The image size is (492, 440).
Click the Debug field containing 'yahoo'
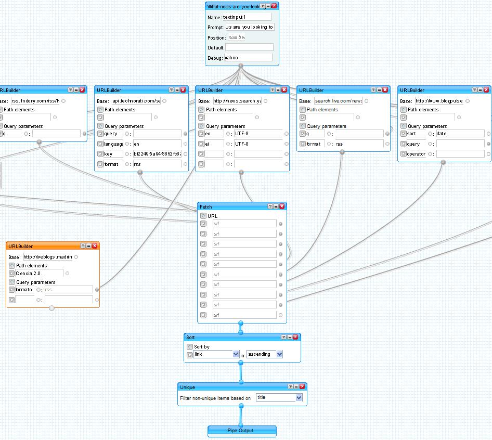coord(248,58)
